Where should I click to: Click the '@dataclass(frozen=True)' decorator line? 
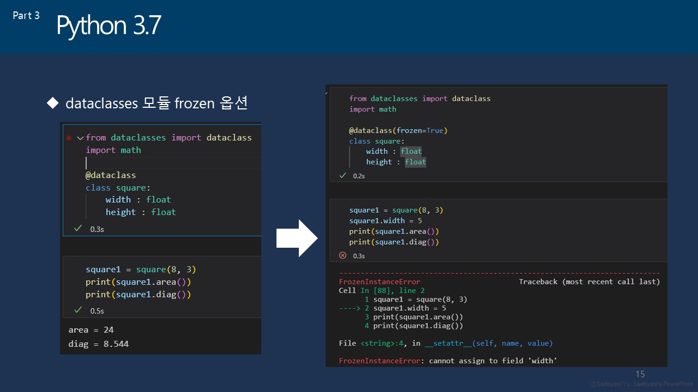[398, 130]
